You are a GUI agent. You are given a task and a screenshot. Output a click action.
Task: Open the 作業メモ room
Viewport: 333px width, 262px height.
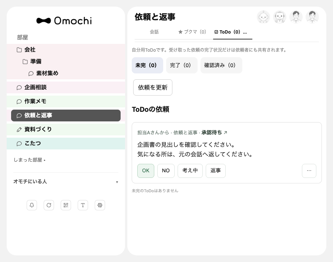tap(66, 101)
